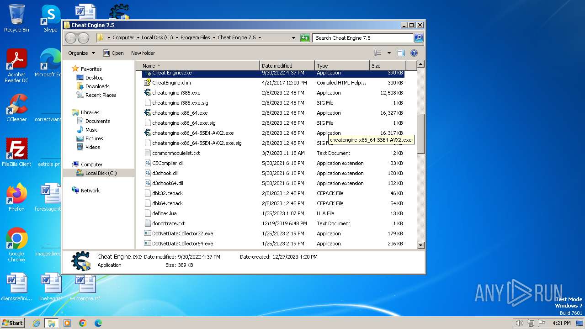585x329 pixels.
Task: Open Firefox desktop icon
Action: tap(16, 197)
